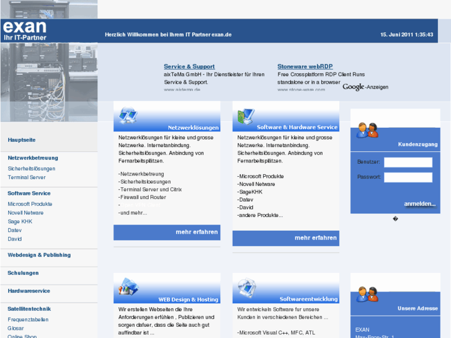The height and width of the screenshot is (338, 451).
Task: Open Webdesign & Publishing menu item
Action: [x=39, y=255]
